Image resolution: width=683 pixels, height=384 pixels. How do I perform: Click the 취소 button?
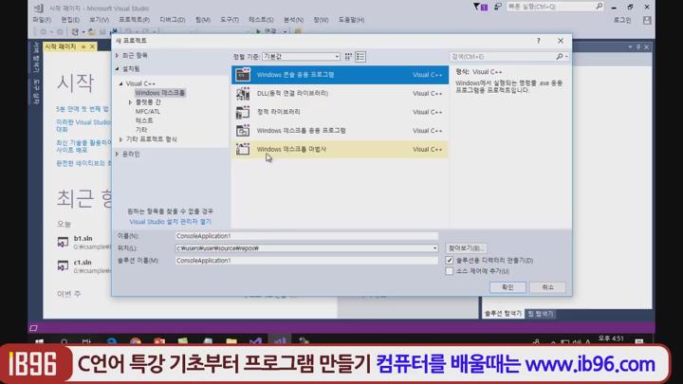pos(547,287)
